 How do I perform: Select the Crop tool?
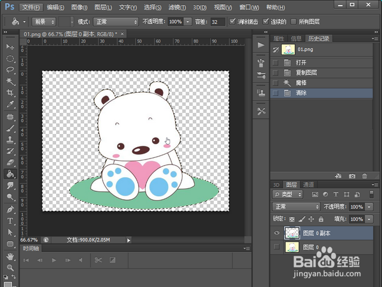tap(10, 93)
